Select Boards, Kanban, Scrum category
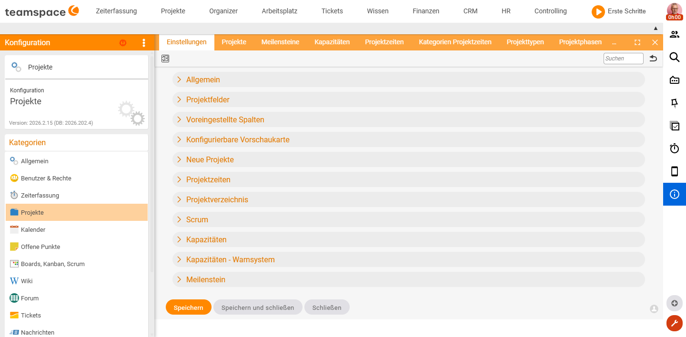686x337 pixels. coord(77,264)
